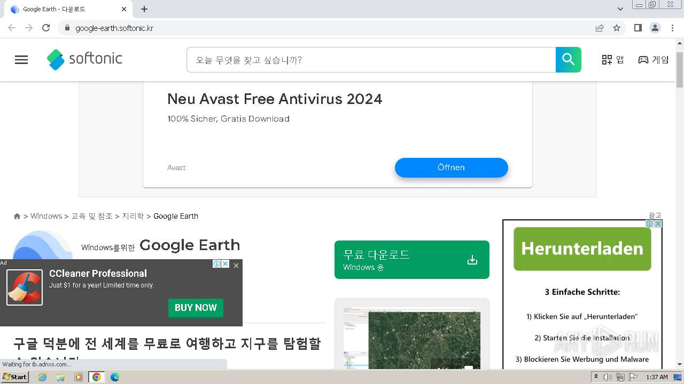Click the Neu Avast Free Antivirus 2024 headline

pyautogui.click(x=275, y=99)
